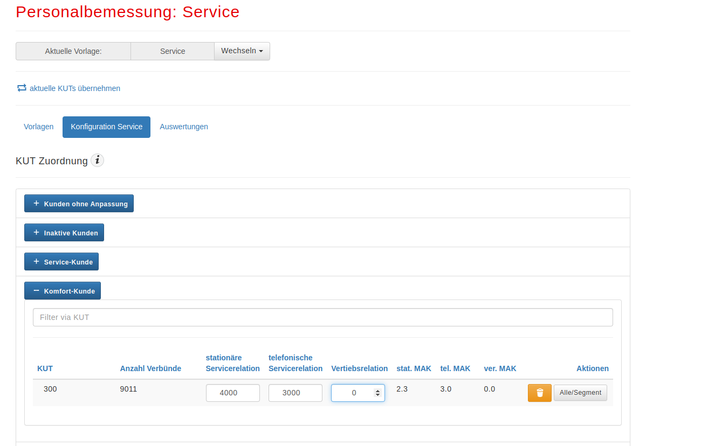701x446 pixels.
Task: Click the aktuelle KUTs übernehmen link
Action: pos(75,88)
